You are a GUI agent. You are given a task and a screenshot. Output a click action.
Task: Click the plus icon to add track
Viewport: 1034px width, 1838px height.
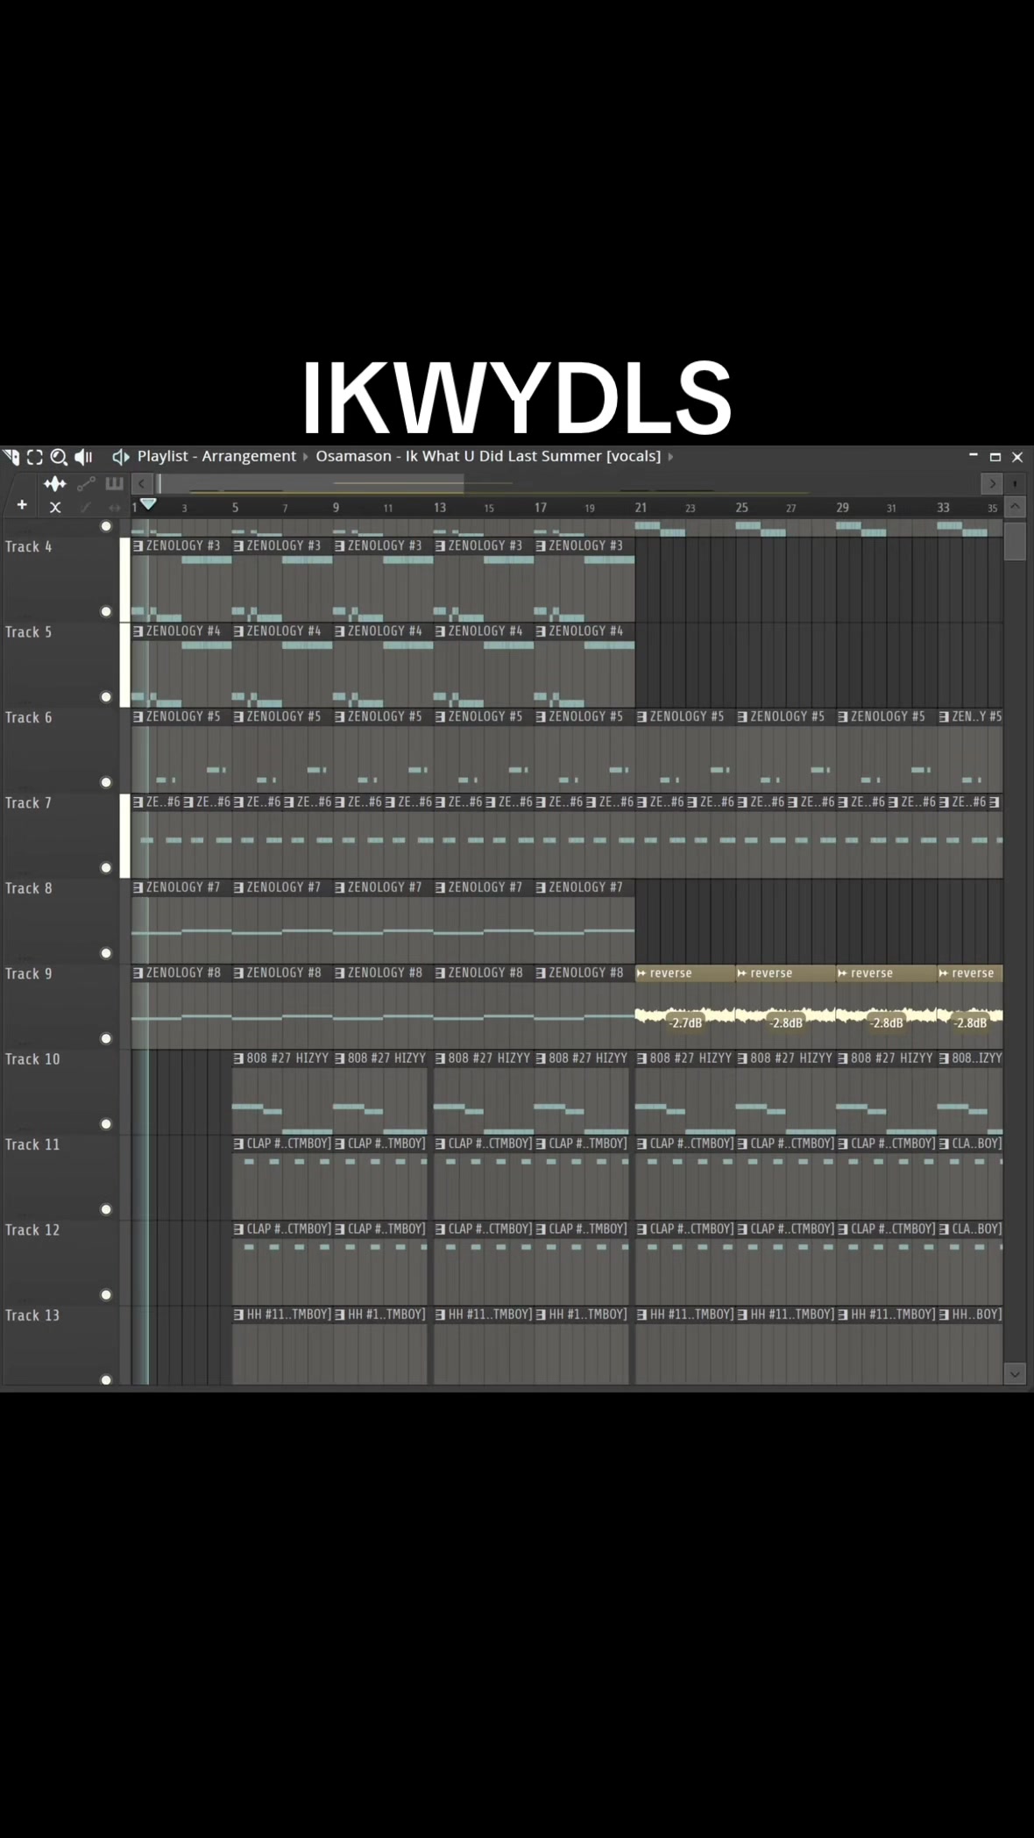[x=22, y=505]
